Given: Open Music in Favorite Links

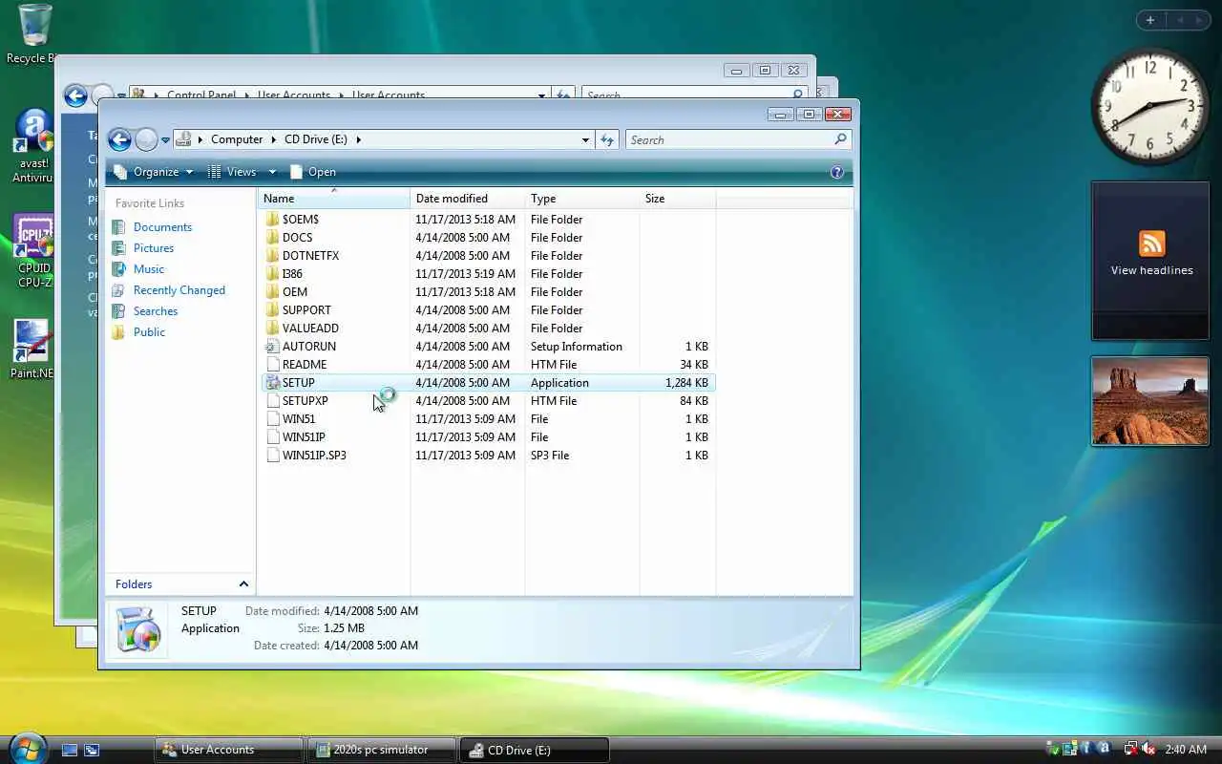Looking at the screenshot, I should click(x=149, y=269).
